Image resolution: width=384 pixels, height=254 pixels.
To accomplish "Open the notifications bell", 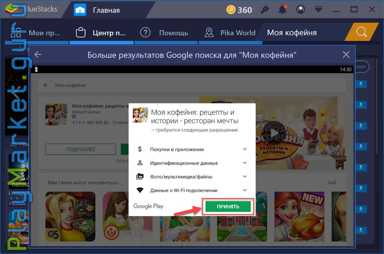I will point(282,10).
